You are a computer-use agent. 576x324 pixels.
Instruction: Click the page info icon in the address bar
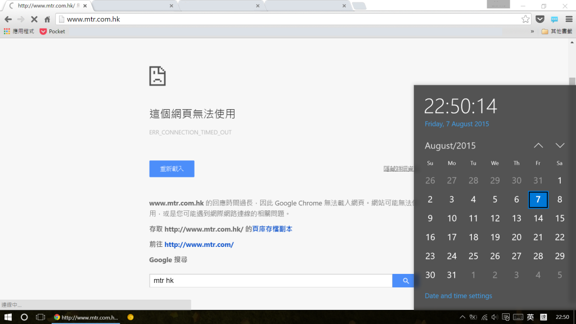coord(61,19)
